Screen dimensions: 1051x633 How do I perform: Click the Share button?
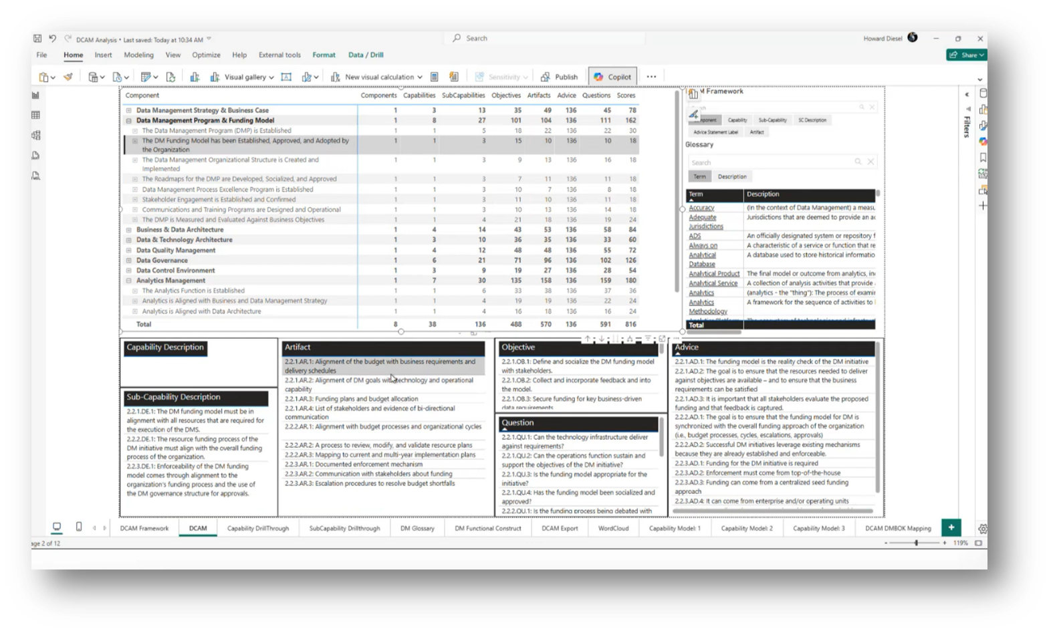point(967,55)
